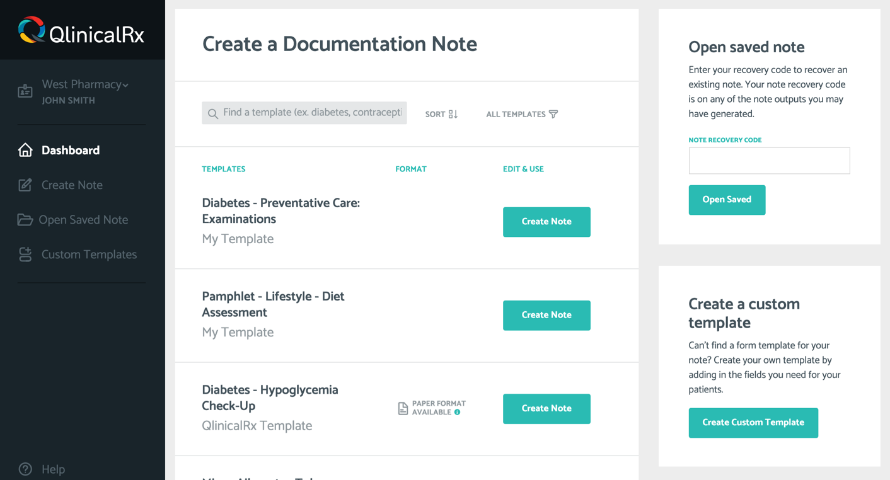Focus the Note Recovery Code field

(x=769, y=161)
